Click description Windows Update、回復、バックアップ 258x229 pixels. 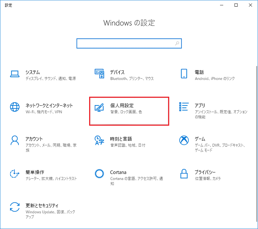[x=50, y=214]
